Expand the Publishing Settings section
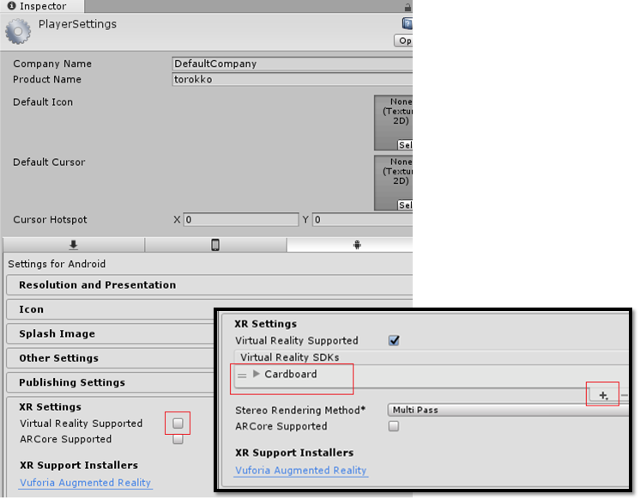Screen dimensions: 640x500 tap(72, 382)
